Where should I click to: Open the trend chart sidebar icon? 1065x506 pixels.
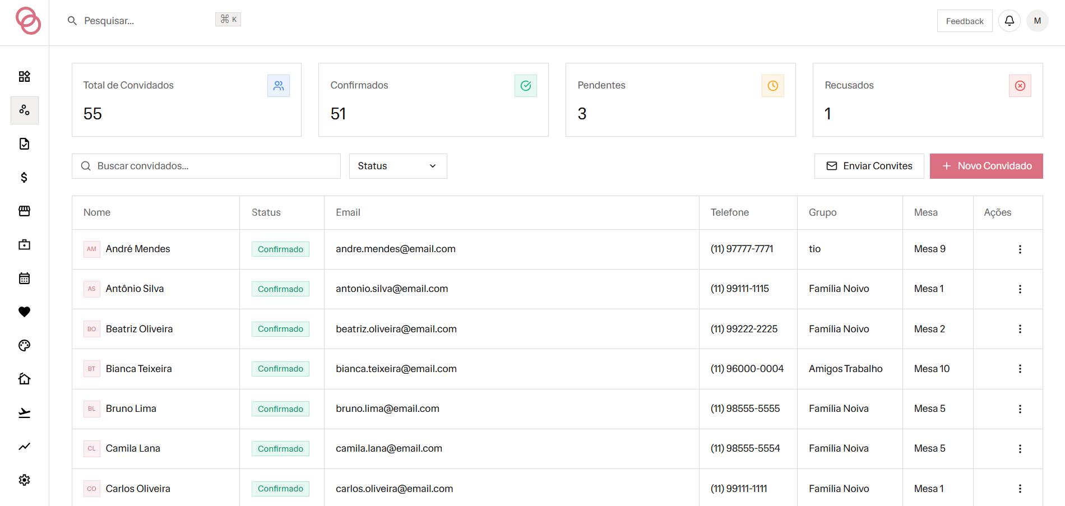point(24,446)
